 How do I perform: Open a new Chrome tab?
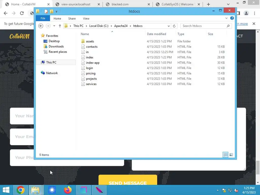[208, 4]
